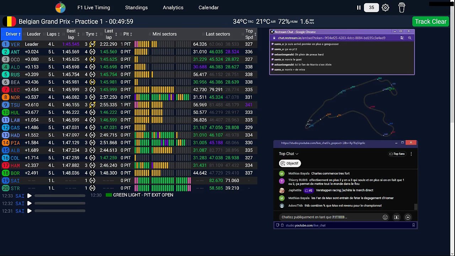Open the Calendar page
This screenshot has width=455, height=256.
(209, 7)
